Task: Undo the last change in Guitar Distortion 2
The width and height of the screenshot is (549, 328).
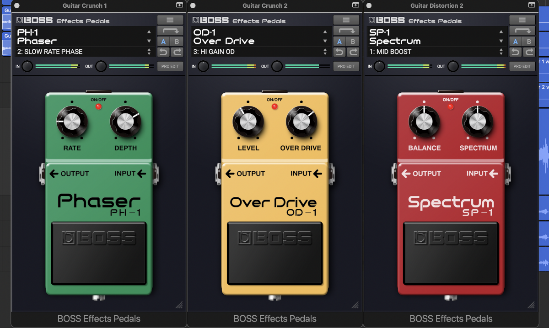Action: (515, 52)
